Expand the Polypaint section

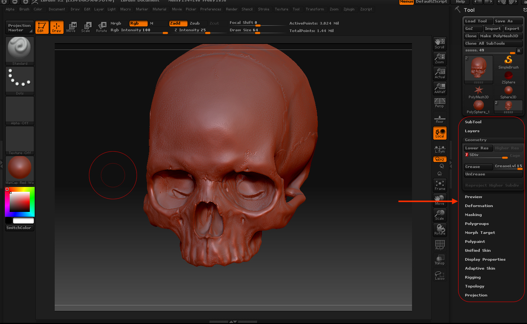475,242
